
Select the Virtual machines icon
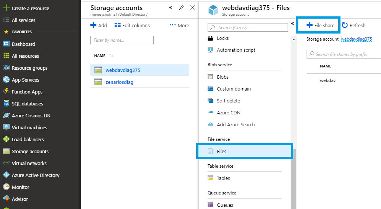pos(6,127)
